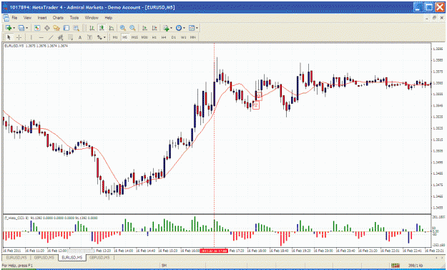Click the T_Histo_CCI indicator label
Viewport: 447px width, 270px height.
pos(16,218)
